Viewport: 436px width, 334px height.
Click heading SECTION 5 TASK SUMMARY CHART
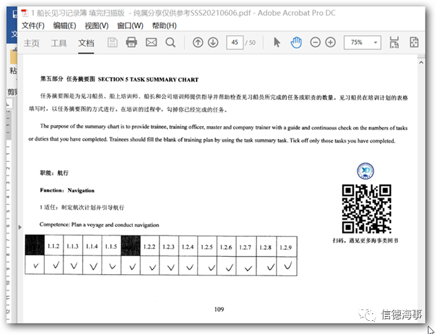pos(148,80)
